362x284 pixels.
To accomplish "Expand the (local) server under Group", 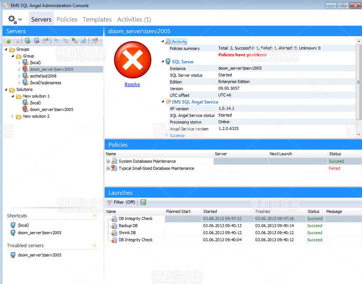I will coord(19,62).
